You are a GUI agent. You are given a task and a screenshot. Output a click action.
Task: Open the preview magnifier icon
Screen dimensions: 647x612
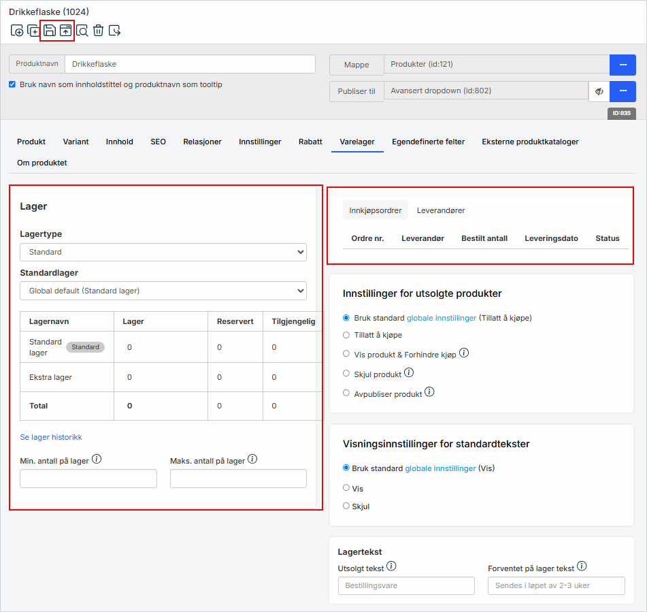(82, 30)
